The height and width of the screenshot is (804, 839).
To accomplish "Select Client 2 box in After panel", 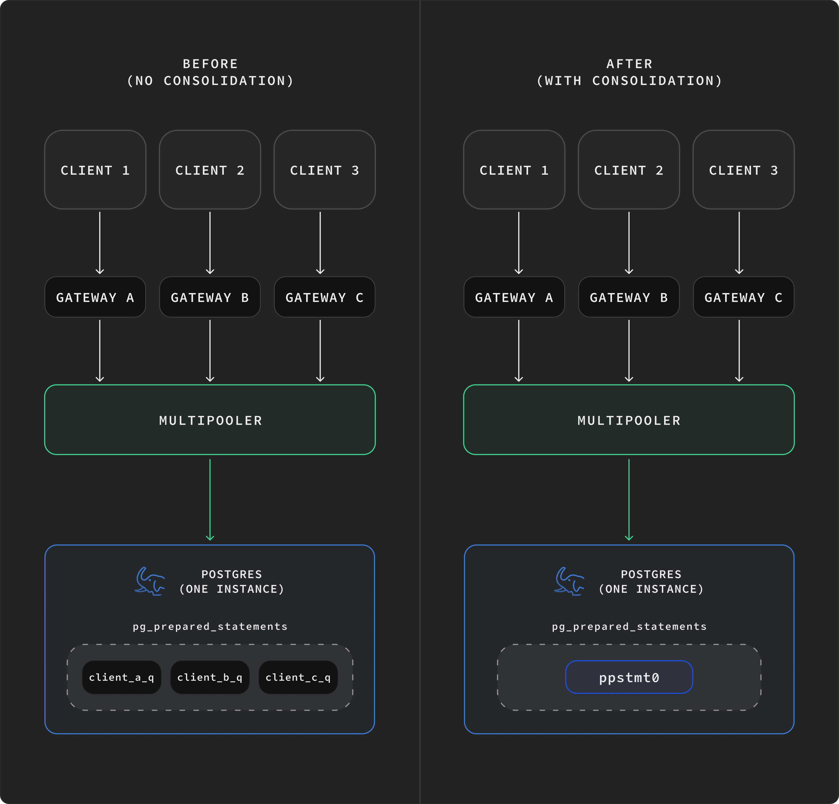I will 629,170.
